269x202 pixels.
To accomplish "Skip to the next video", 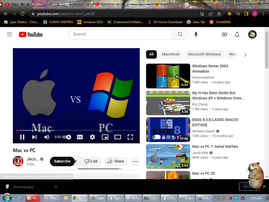I will (x=34, y=137).
